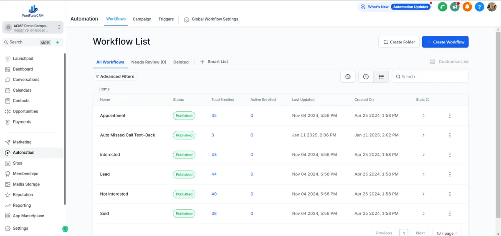Open the Needs Review (0) tab
The height and width of the screenshot is (236, 501).
149,62
